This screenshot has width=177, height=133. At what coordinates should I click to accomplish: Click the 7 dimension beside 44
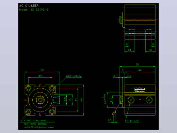click(x=123, y=70)
